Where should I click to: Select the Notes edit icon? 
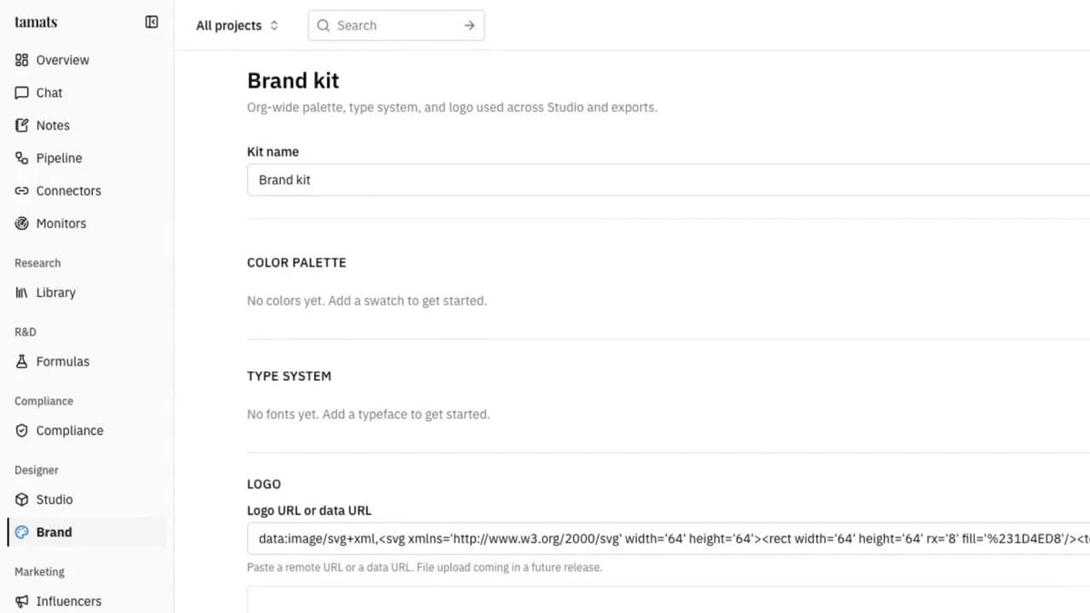click(x=22, y=125)
